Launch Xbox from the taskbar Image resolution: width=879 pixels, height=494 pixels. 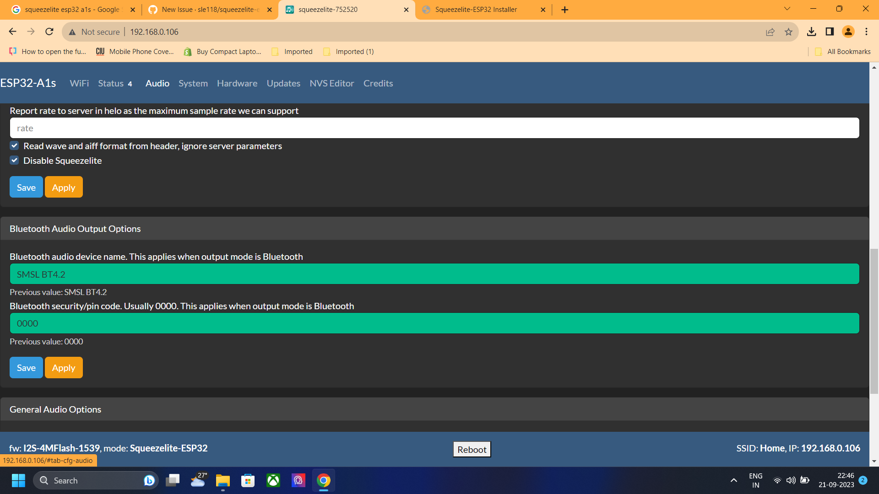click(x=273, y=480)
